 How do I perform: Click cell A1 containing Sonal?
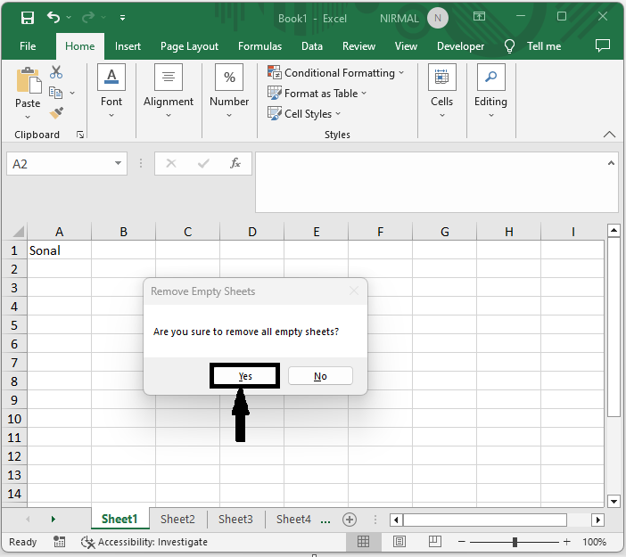pos(59,250)
